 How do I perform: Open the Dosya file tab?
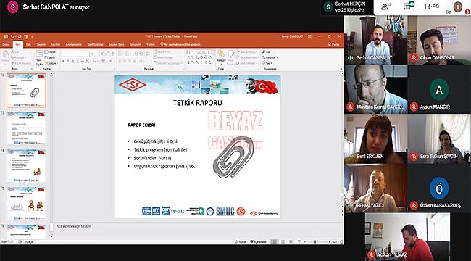coord(6,44)
